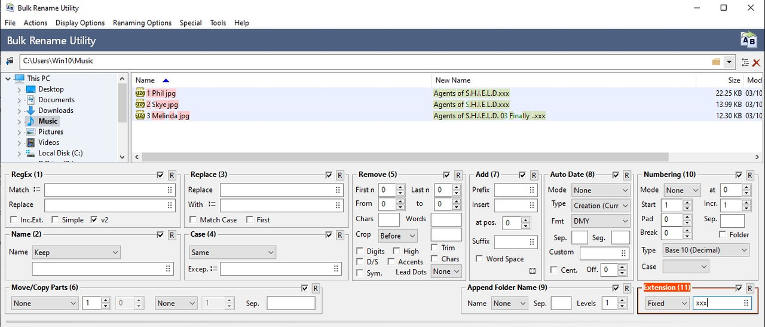Uncheck the v2 checkbox in RegEx

click(94, 220)
